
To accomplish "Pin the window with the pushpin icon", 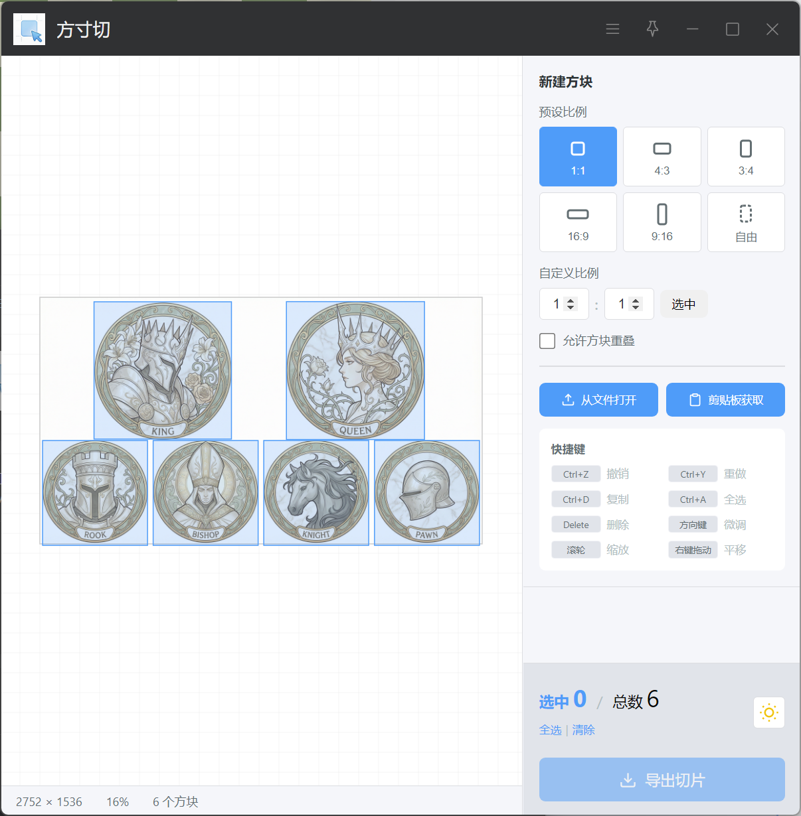I will pyautogui.click(x=652, y=29).
